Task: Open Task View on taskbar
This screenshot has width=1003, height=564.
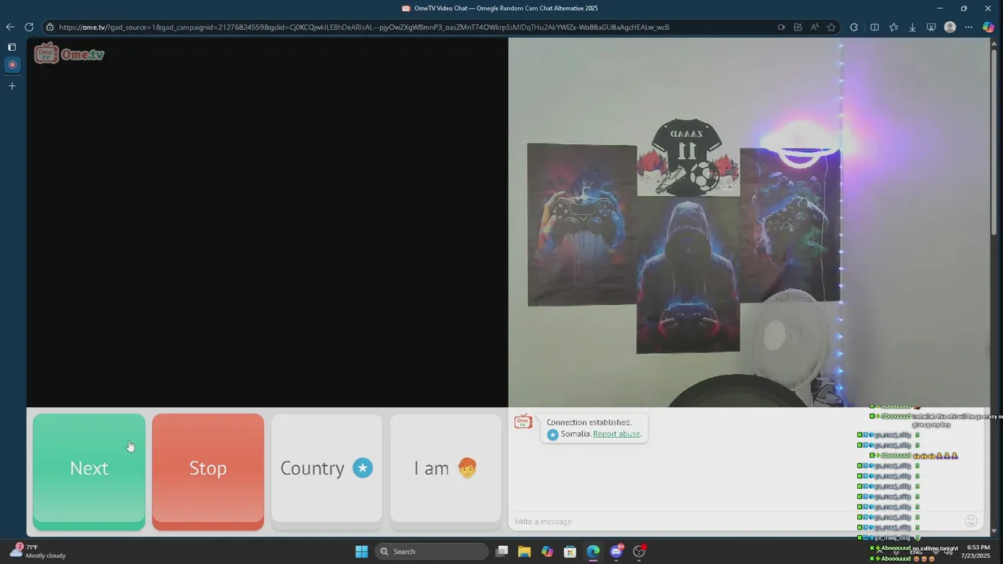Action: click(x=502, y=551)
